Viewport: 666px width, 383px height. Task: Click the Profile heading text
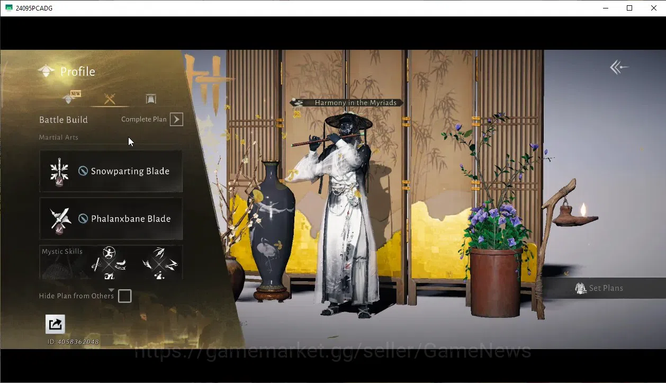tap(78, 72)
